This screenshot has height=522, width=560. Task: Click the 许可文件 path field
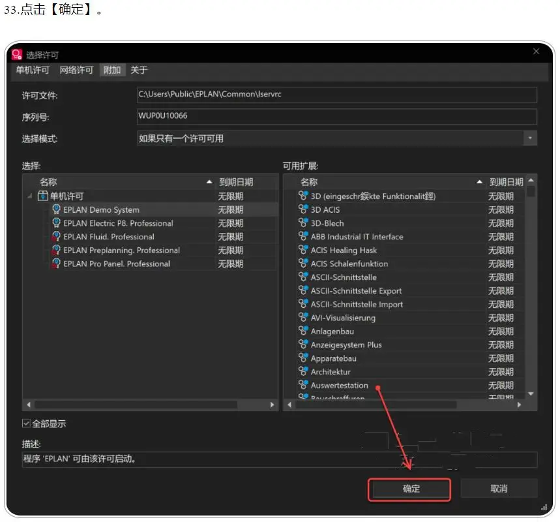pyautogui.click(x=336, y=95)
